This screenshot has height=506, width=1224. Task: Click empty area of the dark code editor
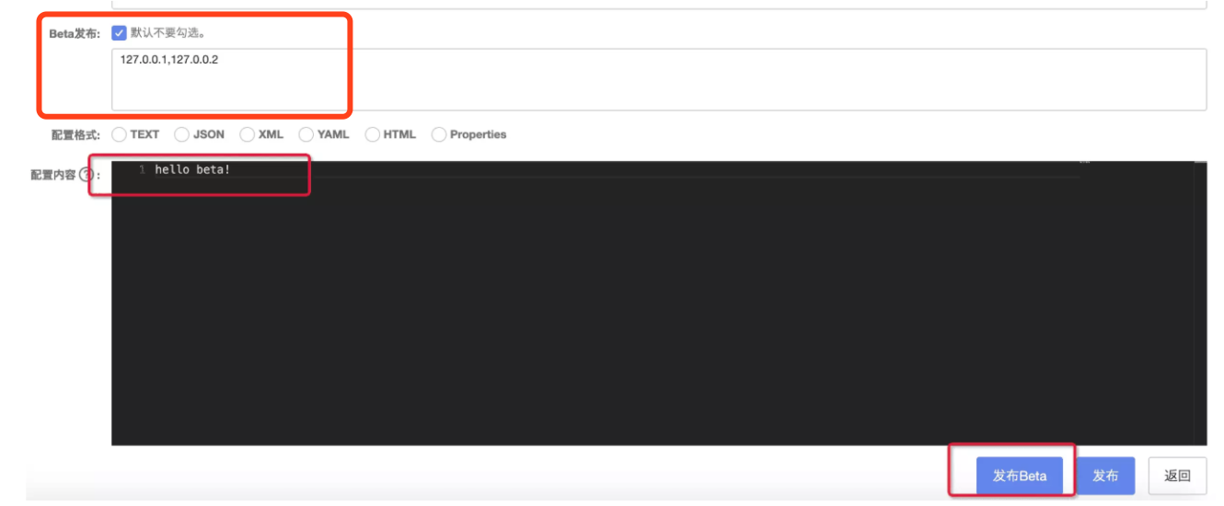coord(598,313)
